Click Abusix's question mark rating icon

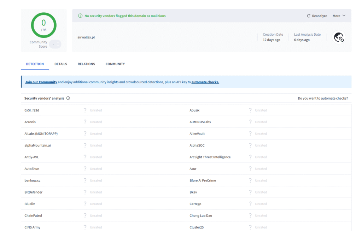(250, 110)
